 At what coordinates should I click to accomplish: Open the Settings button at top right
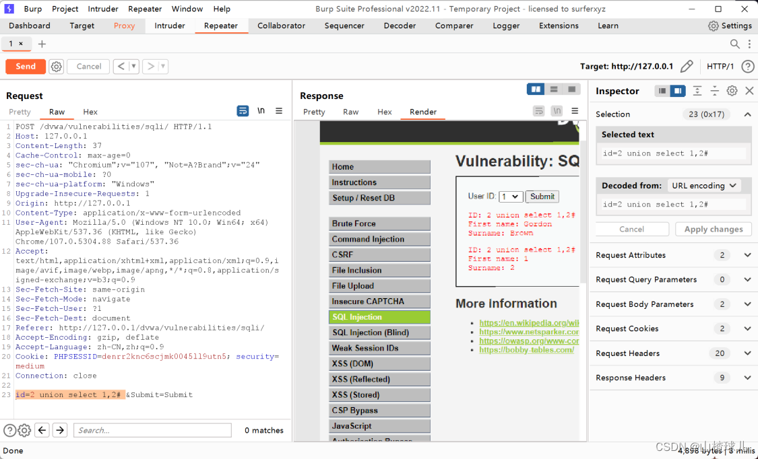pos(730,26)
